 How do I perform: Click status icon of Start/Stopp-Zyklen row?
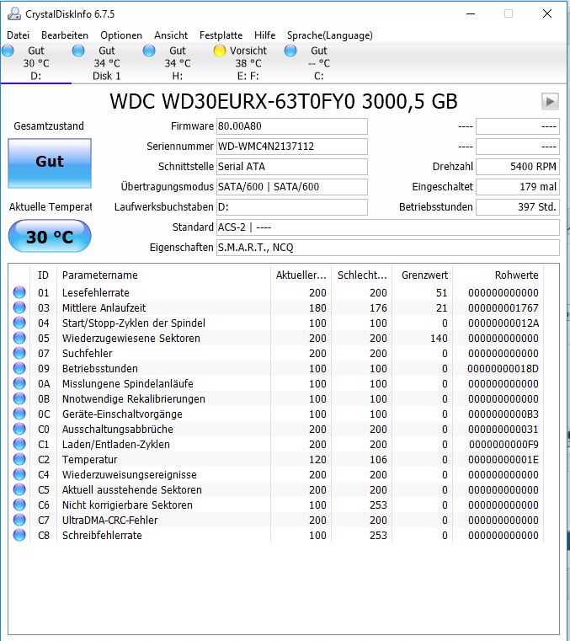pos(19,323)
